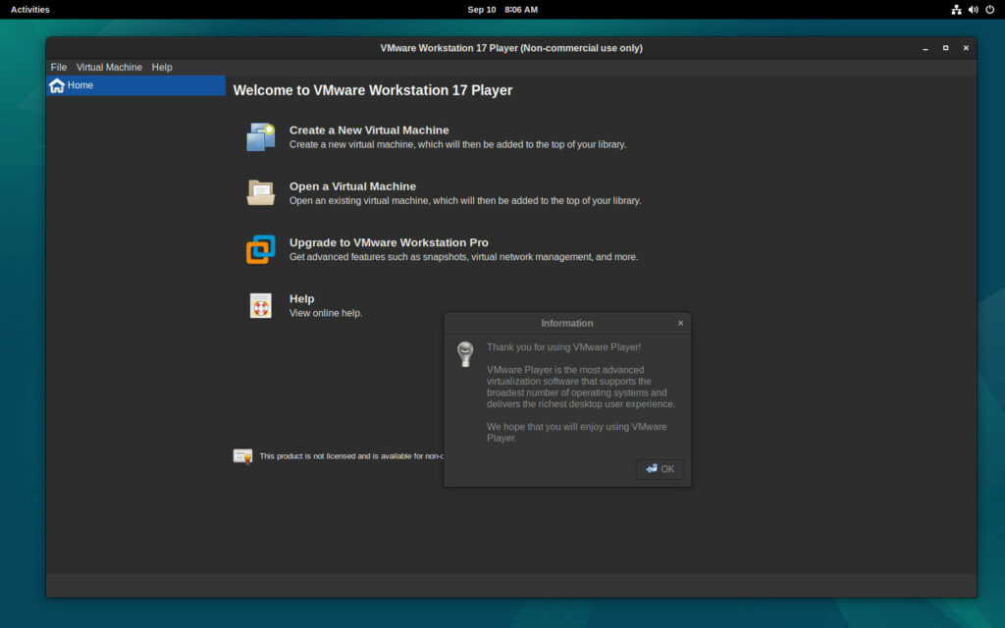Click the Create a New Virtual Machine icon
This screenshot has width=1005, height=628.
coord(261,137)
